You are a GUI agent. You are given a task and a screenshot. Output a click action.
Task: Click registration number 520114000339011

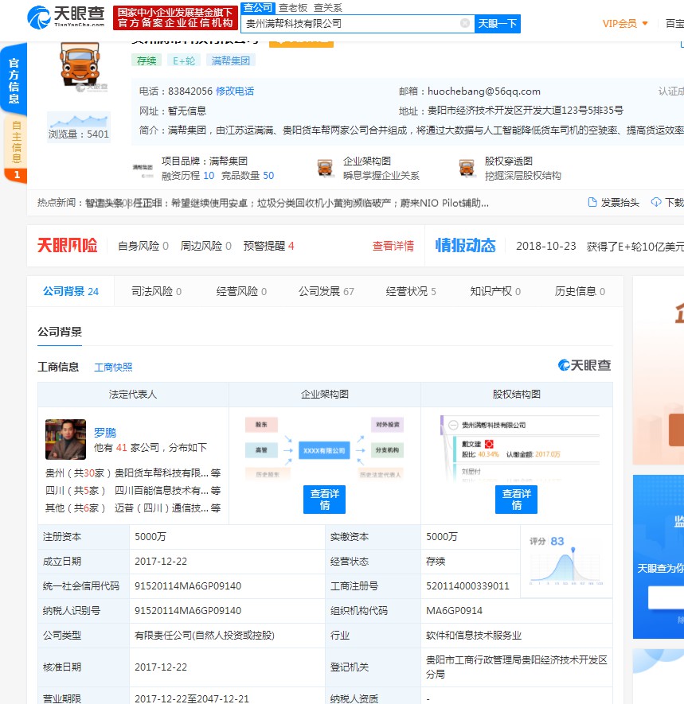pos(467,586)
